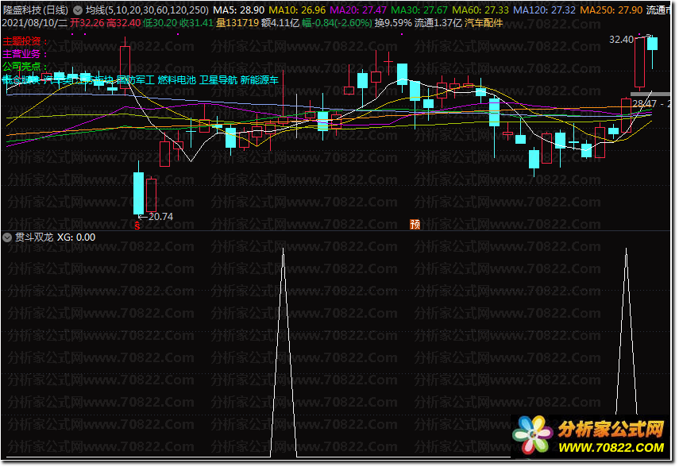Select the 隆盛科技(日线) stock title

coord(36,10)
